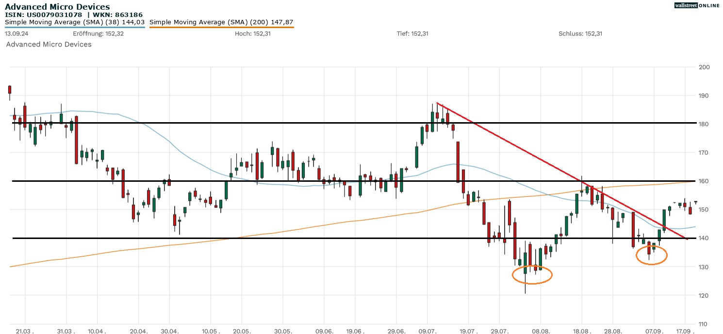Click the 07.09. date axis label
Viewport: 723px width, 334px height.
coord(654,331)
